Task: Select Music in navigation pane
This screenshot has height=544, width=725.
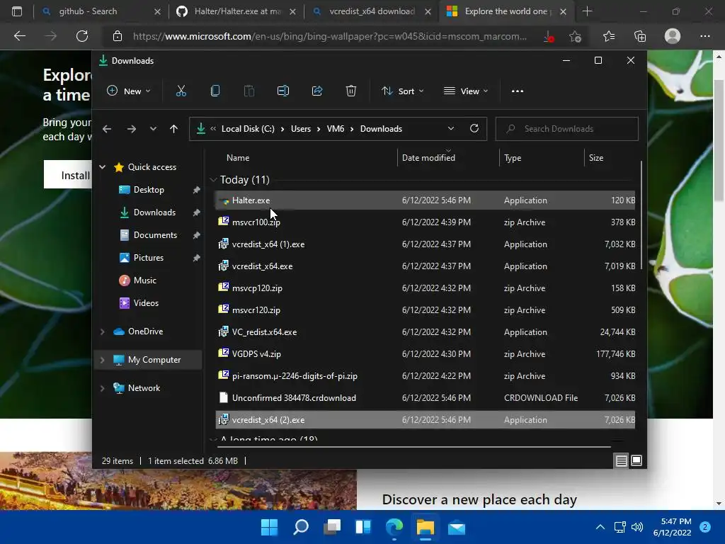Action: point(144,280)
